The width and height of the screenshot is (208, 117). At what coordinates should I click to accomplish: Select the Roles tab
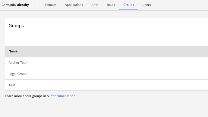[x=111, y=5]
